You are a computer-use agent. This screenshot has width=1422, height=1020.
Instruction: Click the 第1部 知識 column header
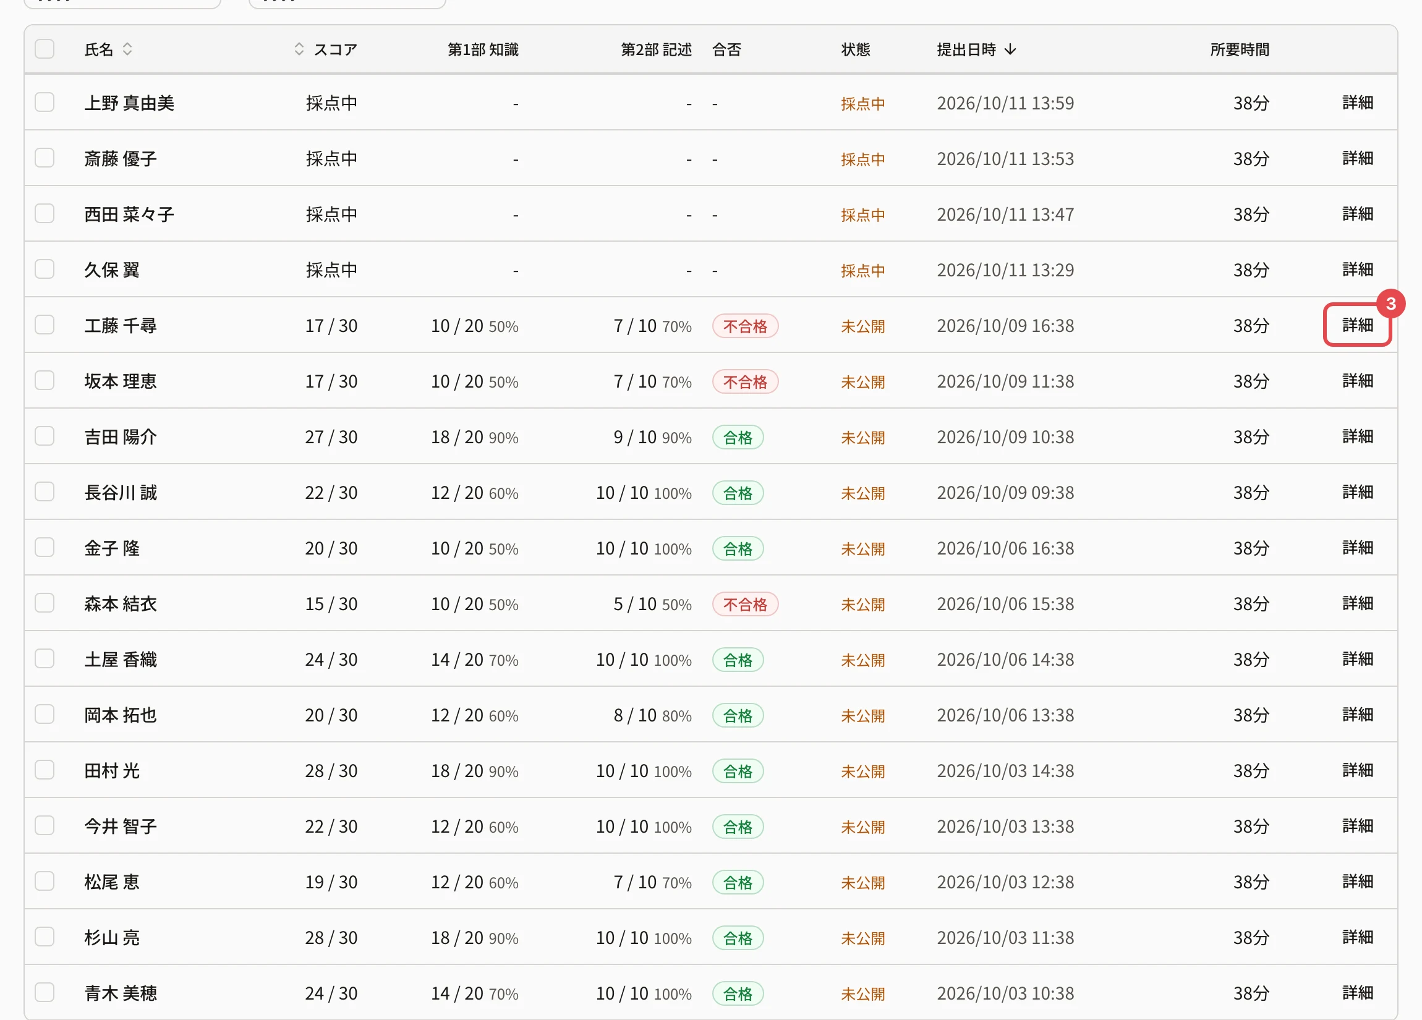[483, 49]
